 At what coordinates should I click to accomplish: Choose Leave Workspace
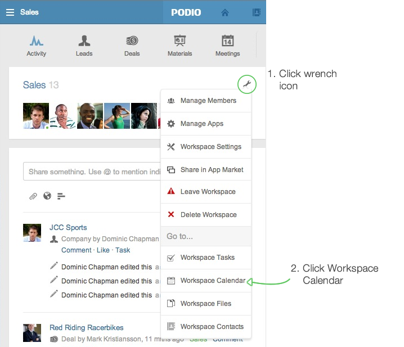tap(206, 192)
